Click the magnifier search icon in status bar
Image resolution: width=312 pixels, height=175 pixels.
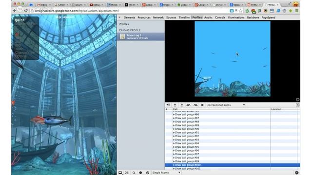point(134,173)
